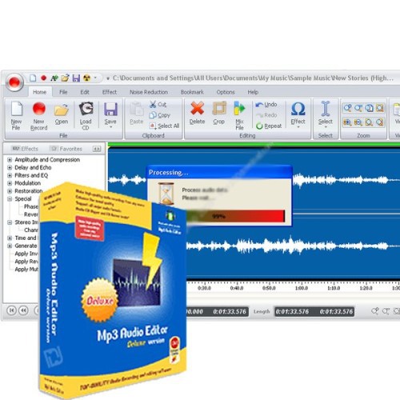Click the 1:00.0 mark on the time ruler
400x400 pixels.
[x=302, y=288]
